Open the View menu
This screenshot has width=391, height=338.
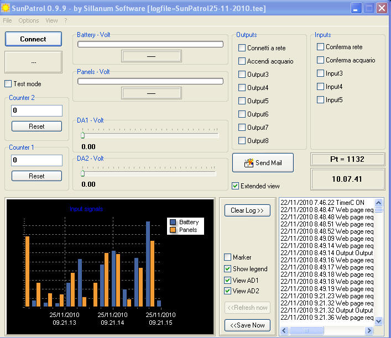tap(51, 20)
